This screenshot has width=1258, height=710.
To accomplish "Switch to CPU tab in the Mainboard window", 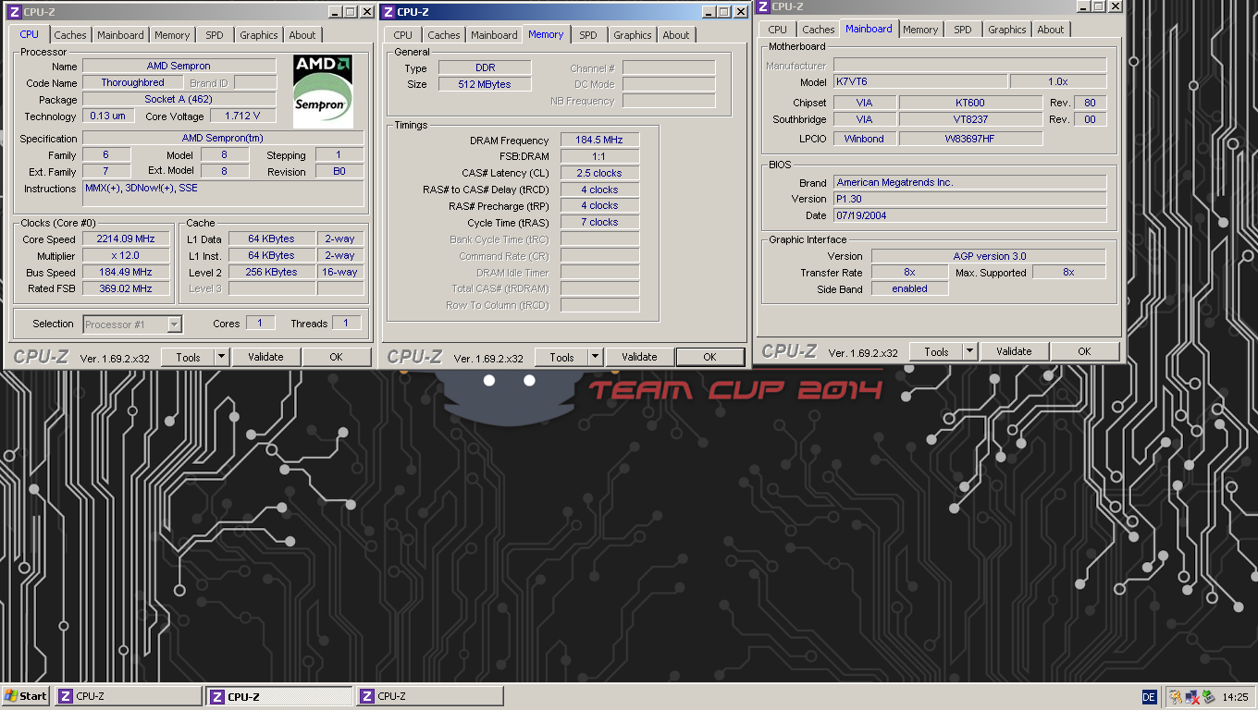I will (778, 30).
